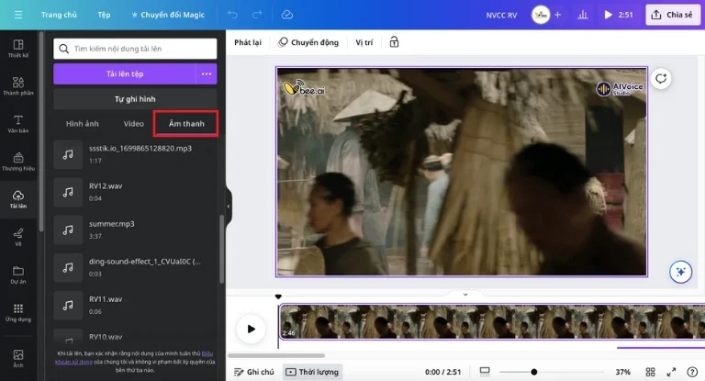Collapse the side panel with the arrow handle
Screen dimensions: 705x381
coord(229,207)
